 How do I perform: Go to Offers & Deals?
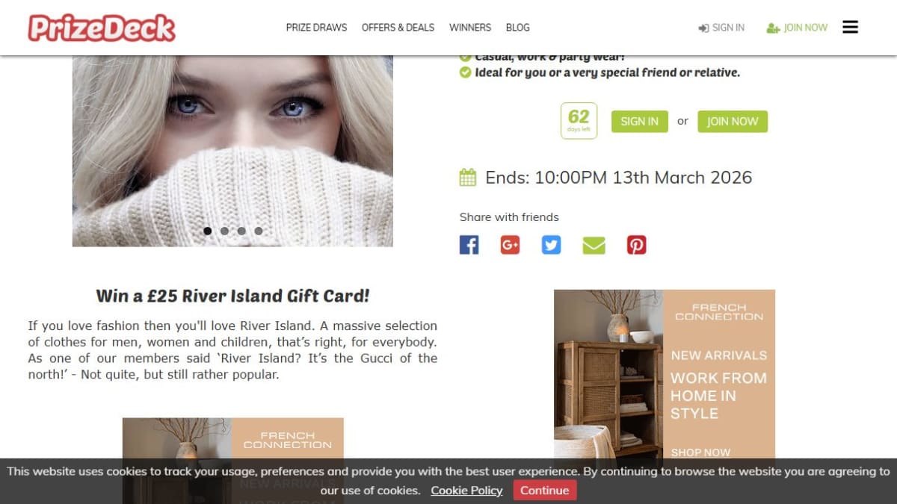click(x=398, y=28)
